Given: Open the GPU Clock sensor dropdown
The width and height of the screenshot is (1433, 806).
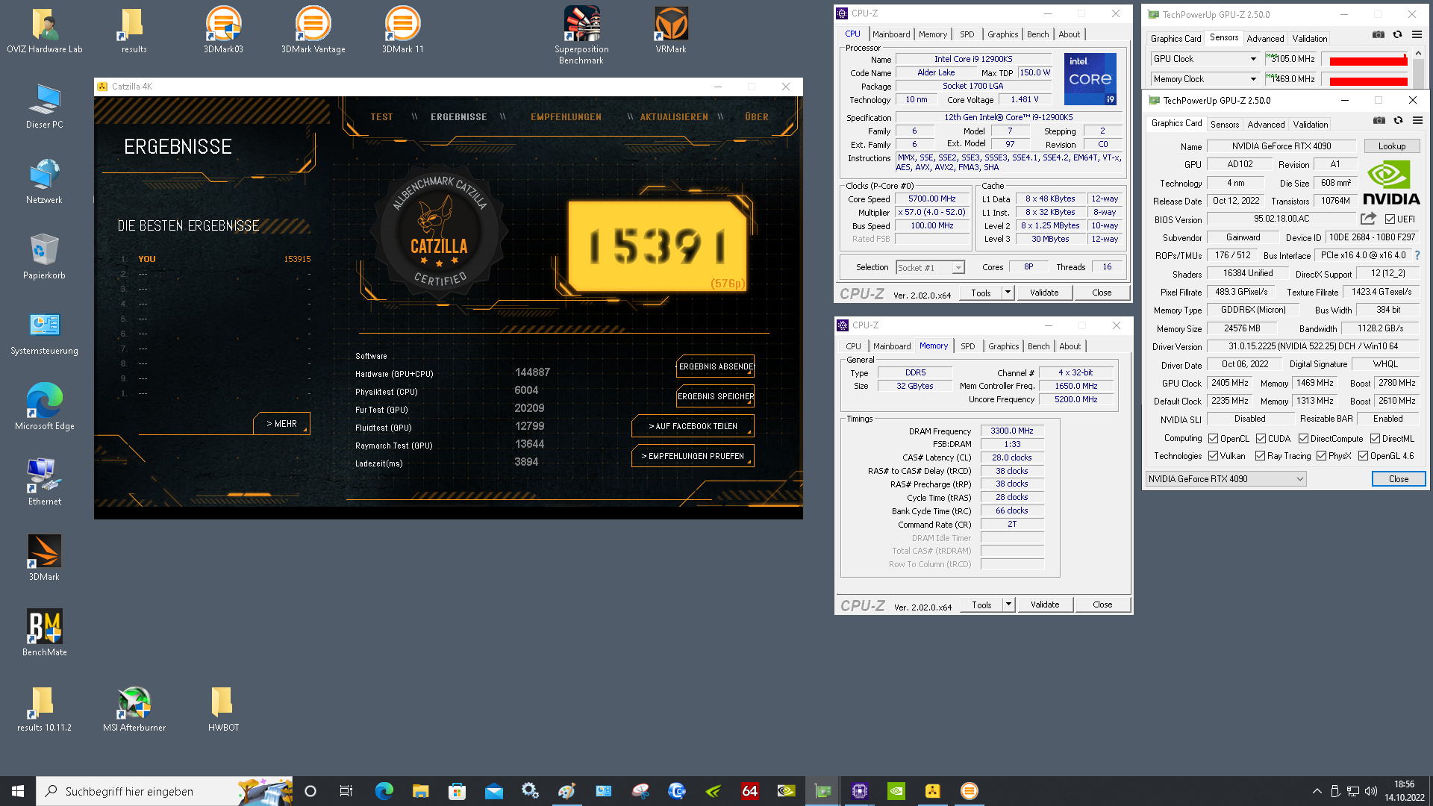Looking at the screenshot, I should point(1205,59).
